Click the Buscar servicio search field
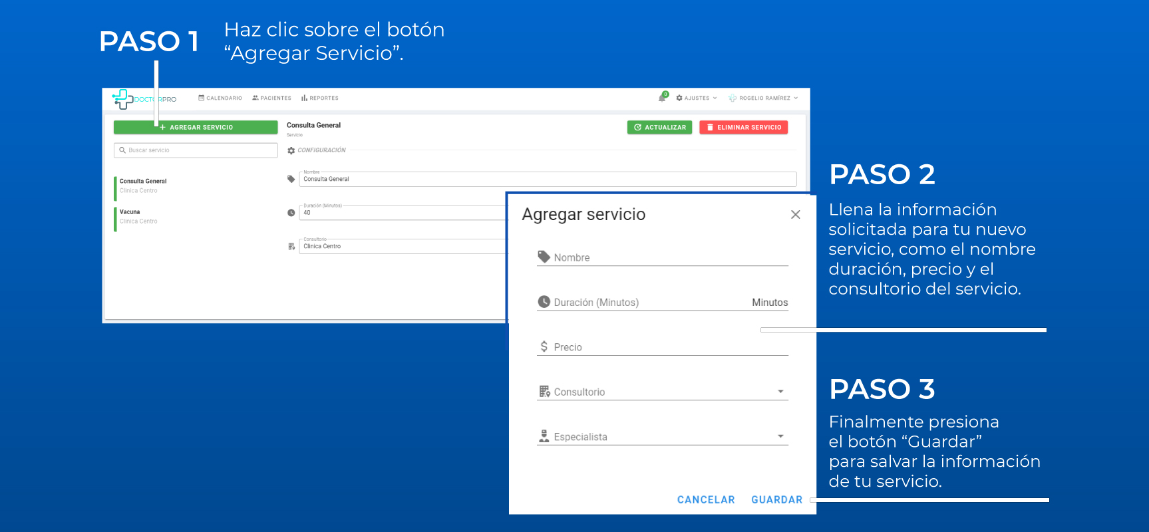The height and width of the screenshot is (532, 1149). [196, 150]
